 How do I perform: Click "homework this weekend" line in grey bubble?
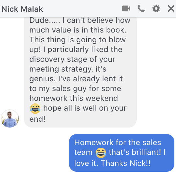pos(74,98)
